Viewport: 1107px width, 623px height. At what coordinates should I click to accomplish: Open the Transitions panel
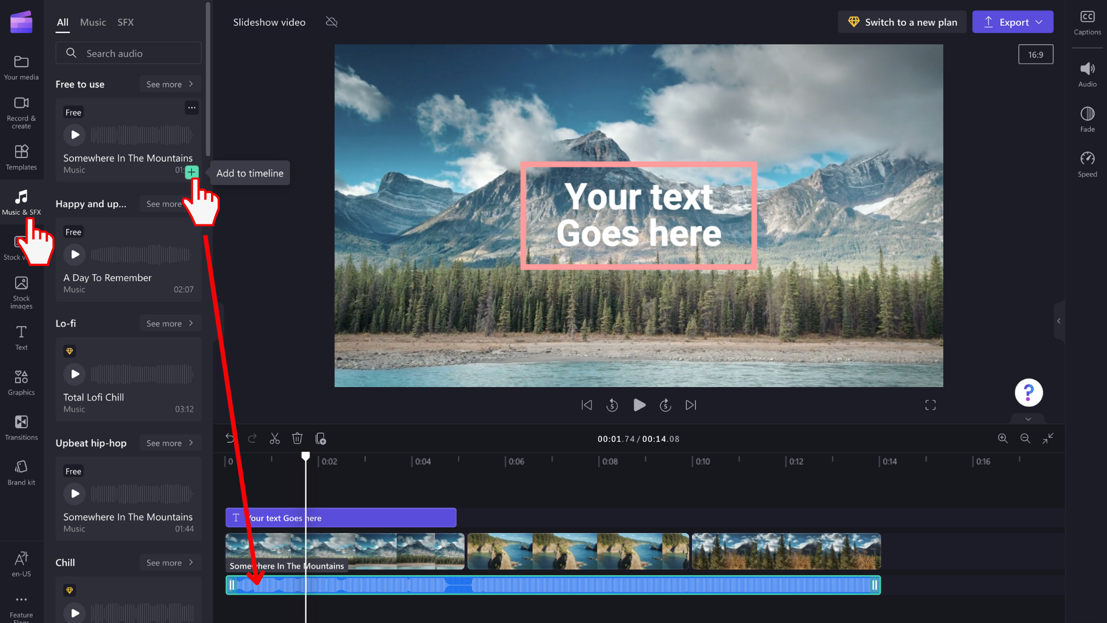coord(21,427)
